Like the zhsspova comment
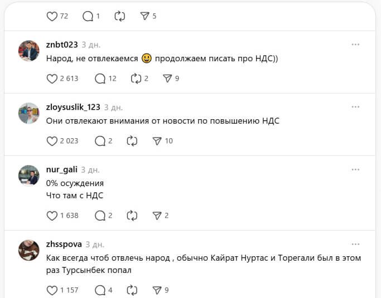This screenshot has height=298, width=381. (52, 290)
